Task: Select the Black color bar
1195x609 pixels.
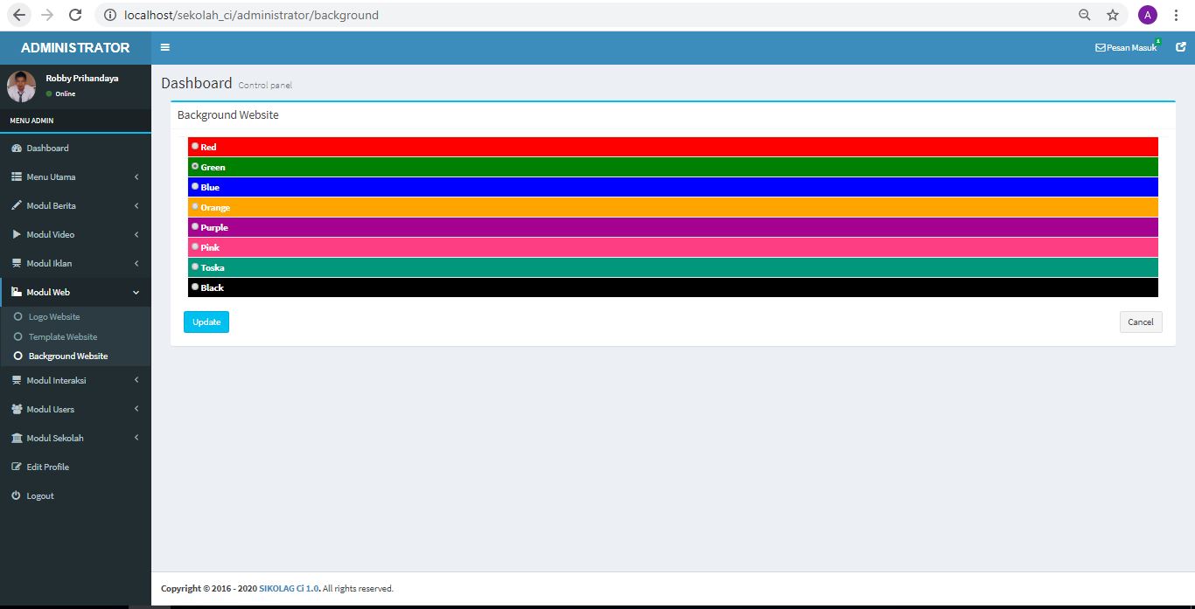Action: pyautogui.click(x=195, y=287)
